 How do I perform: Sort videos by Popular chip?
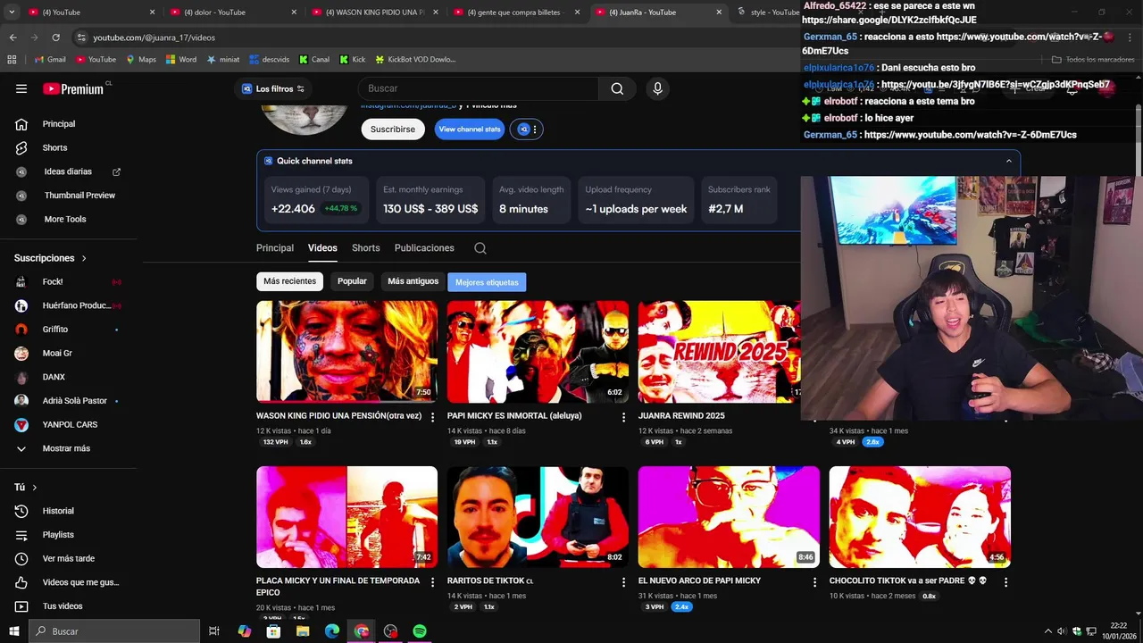pyautogui.click(x=352, y=281)
